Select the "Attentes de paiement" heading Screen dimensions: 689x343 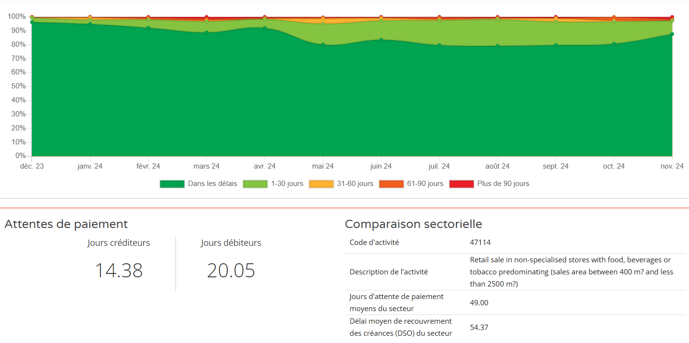pos(66,224)
